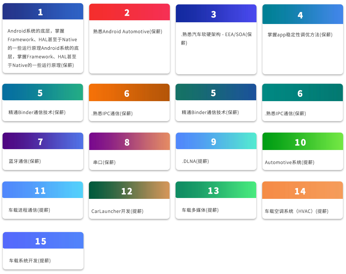Image resolution: width=346 pixels, height=274 pixels.
Task: Select 精通Binder通信技术 under the teal-navy 5 header
Action: point(210,112)
